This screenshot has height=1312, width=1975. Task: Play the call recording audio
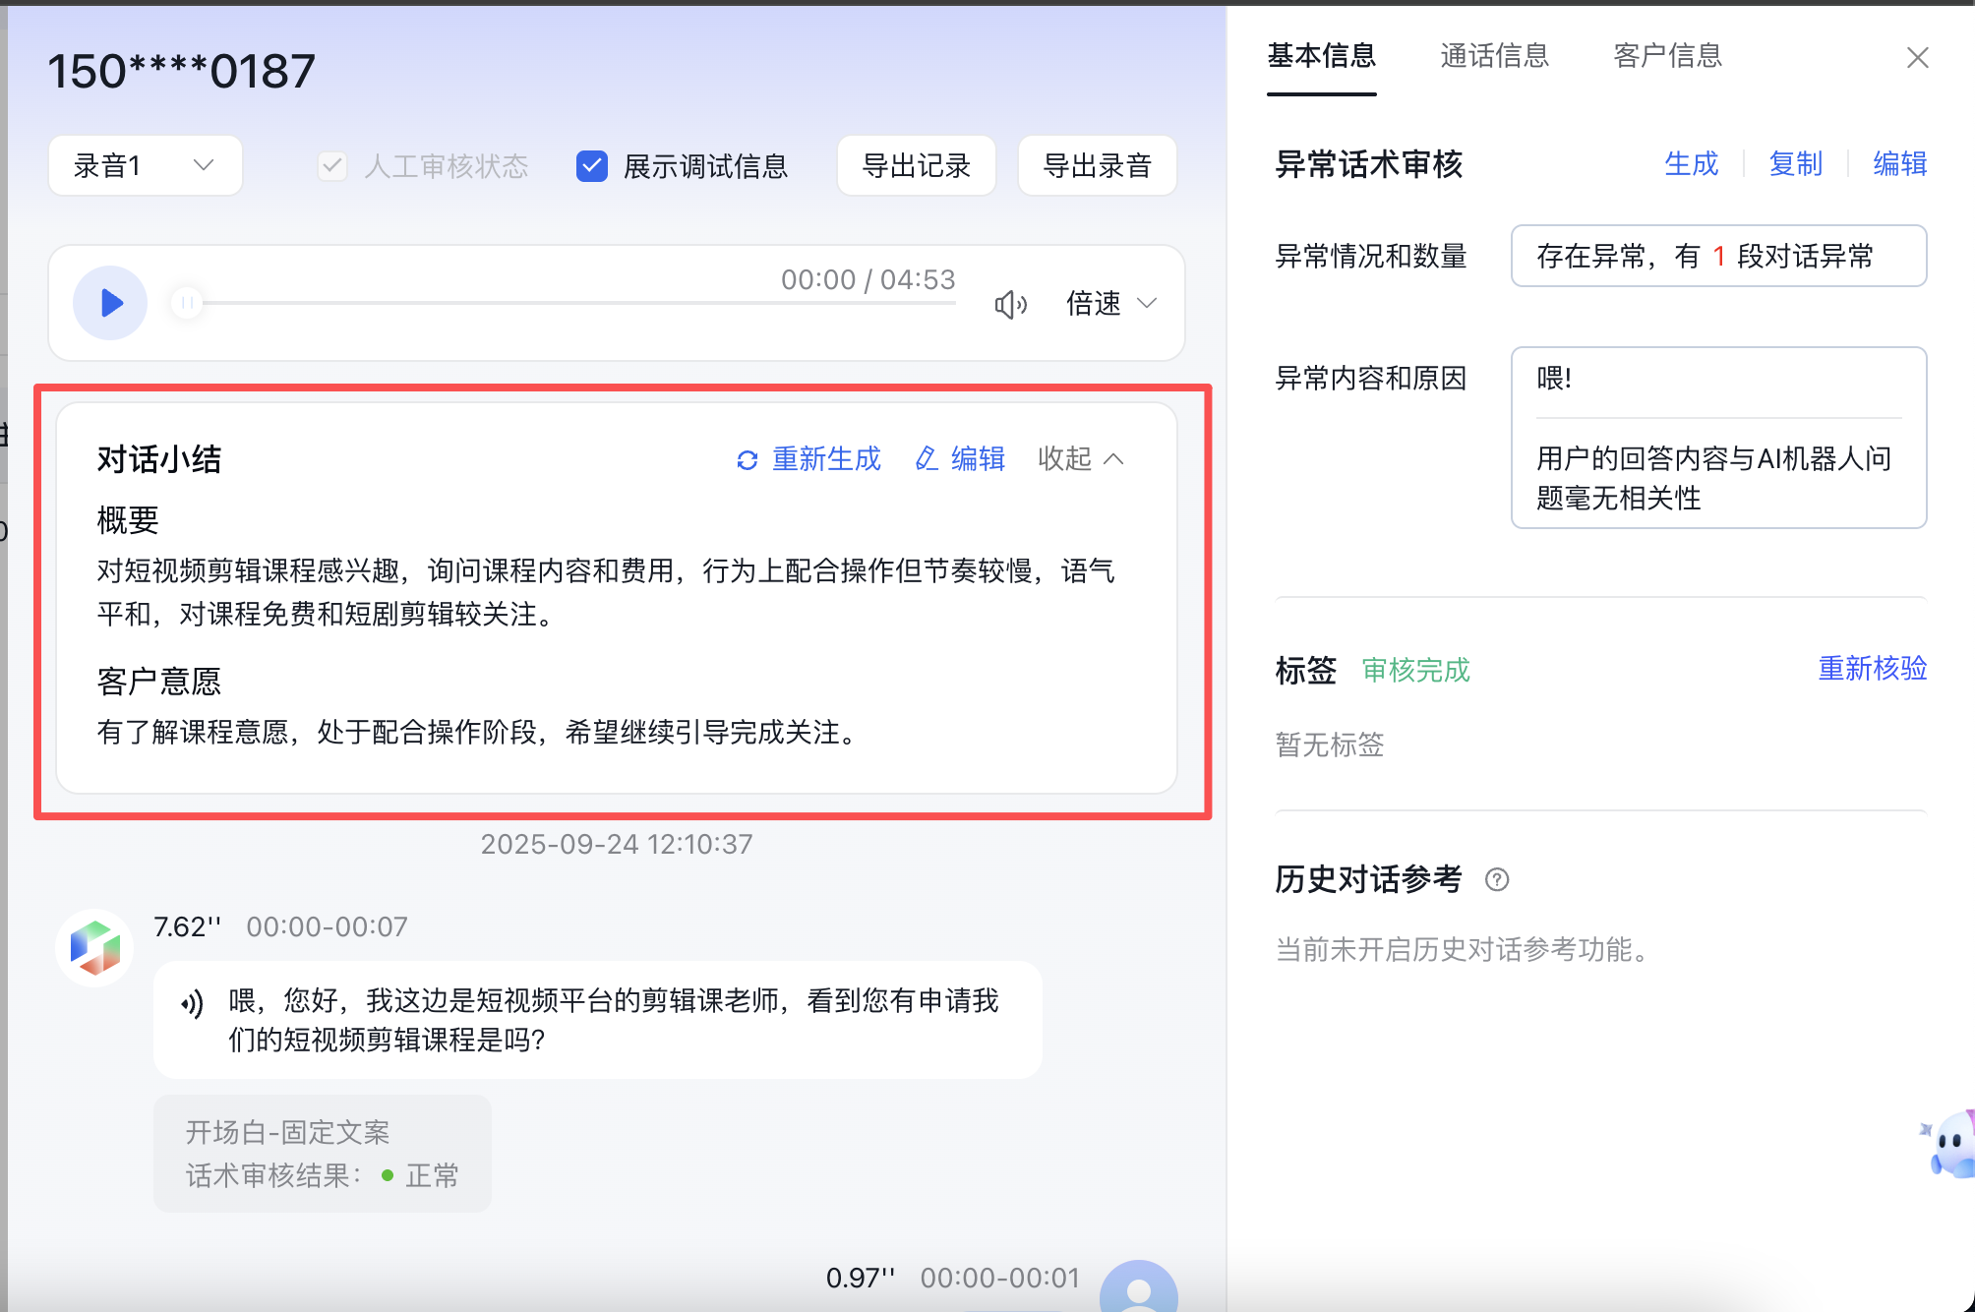tap(110, 303)
